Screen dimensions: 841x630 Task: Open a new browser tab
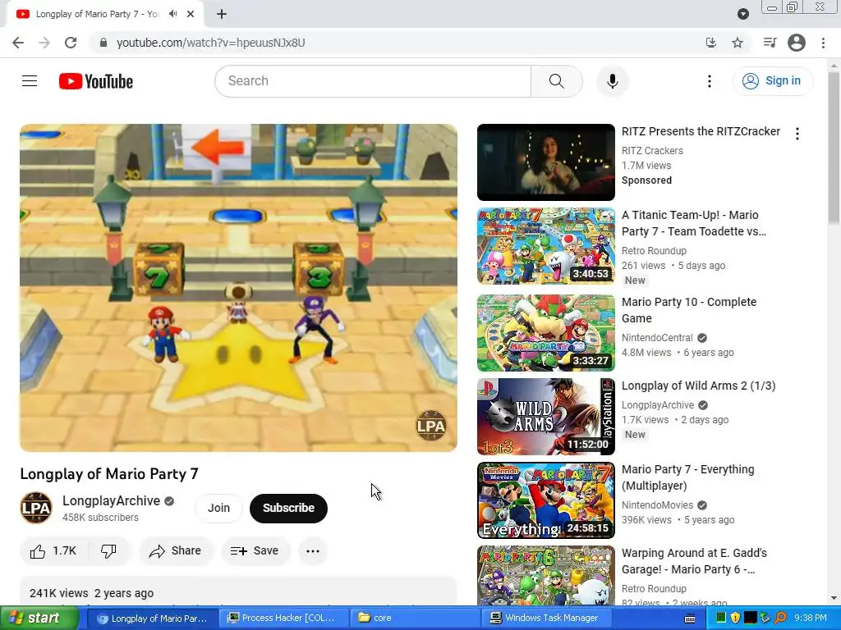pos(222,14)
